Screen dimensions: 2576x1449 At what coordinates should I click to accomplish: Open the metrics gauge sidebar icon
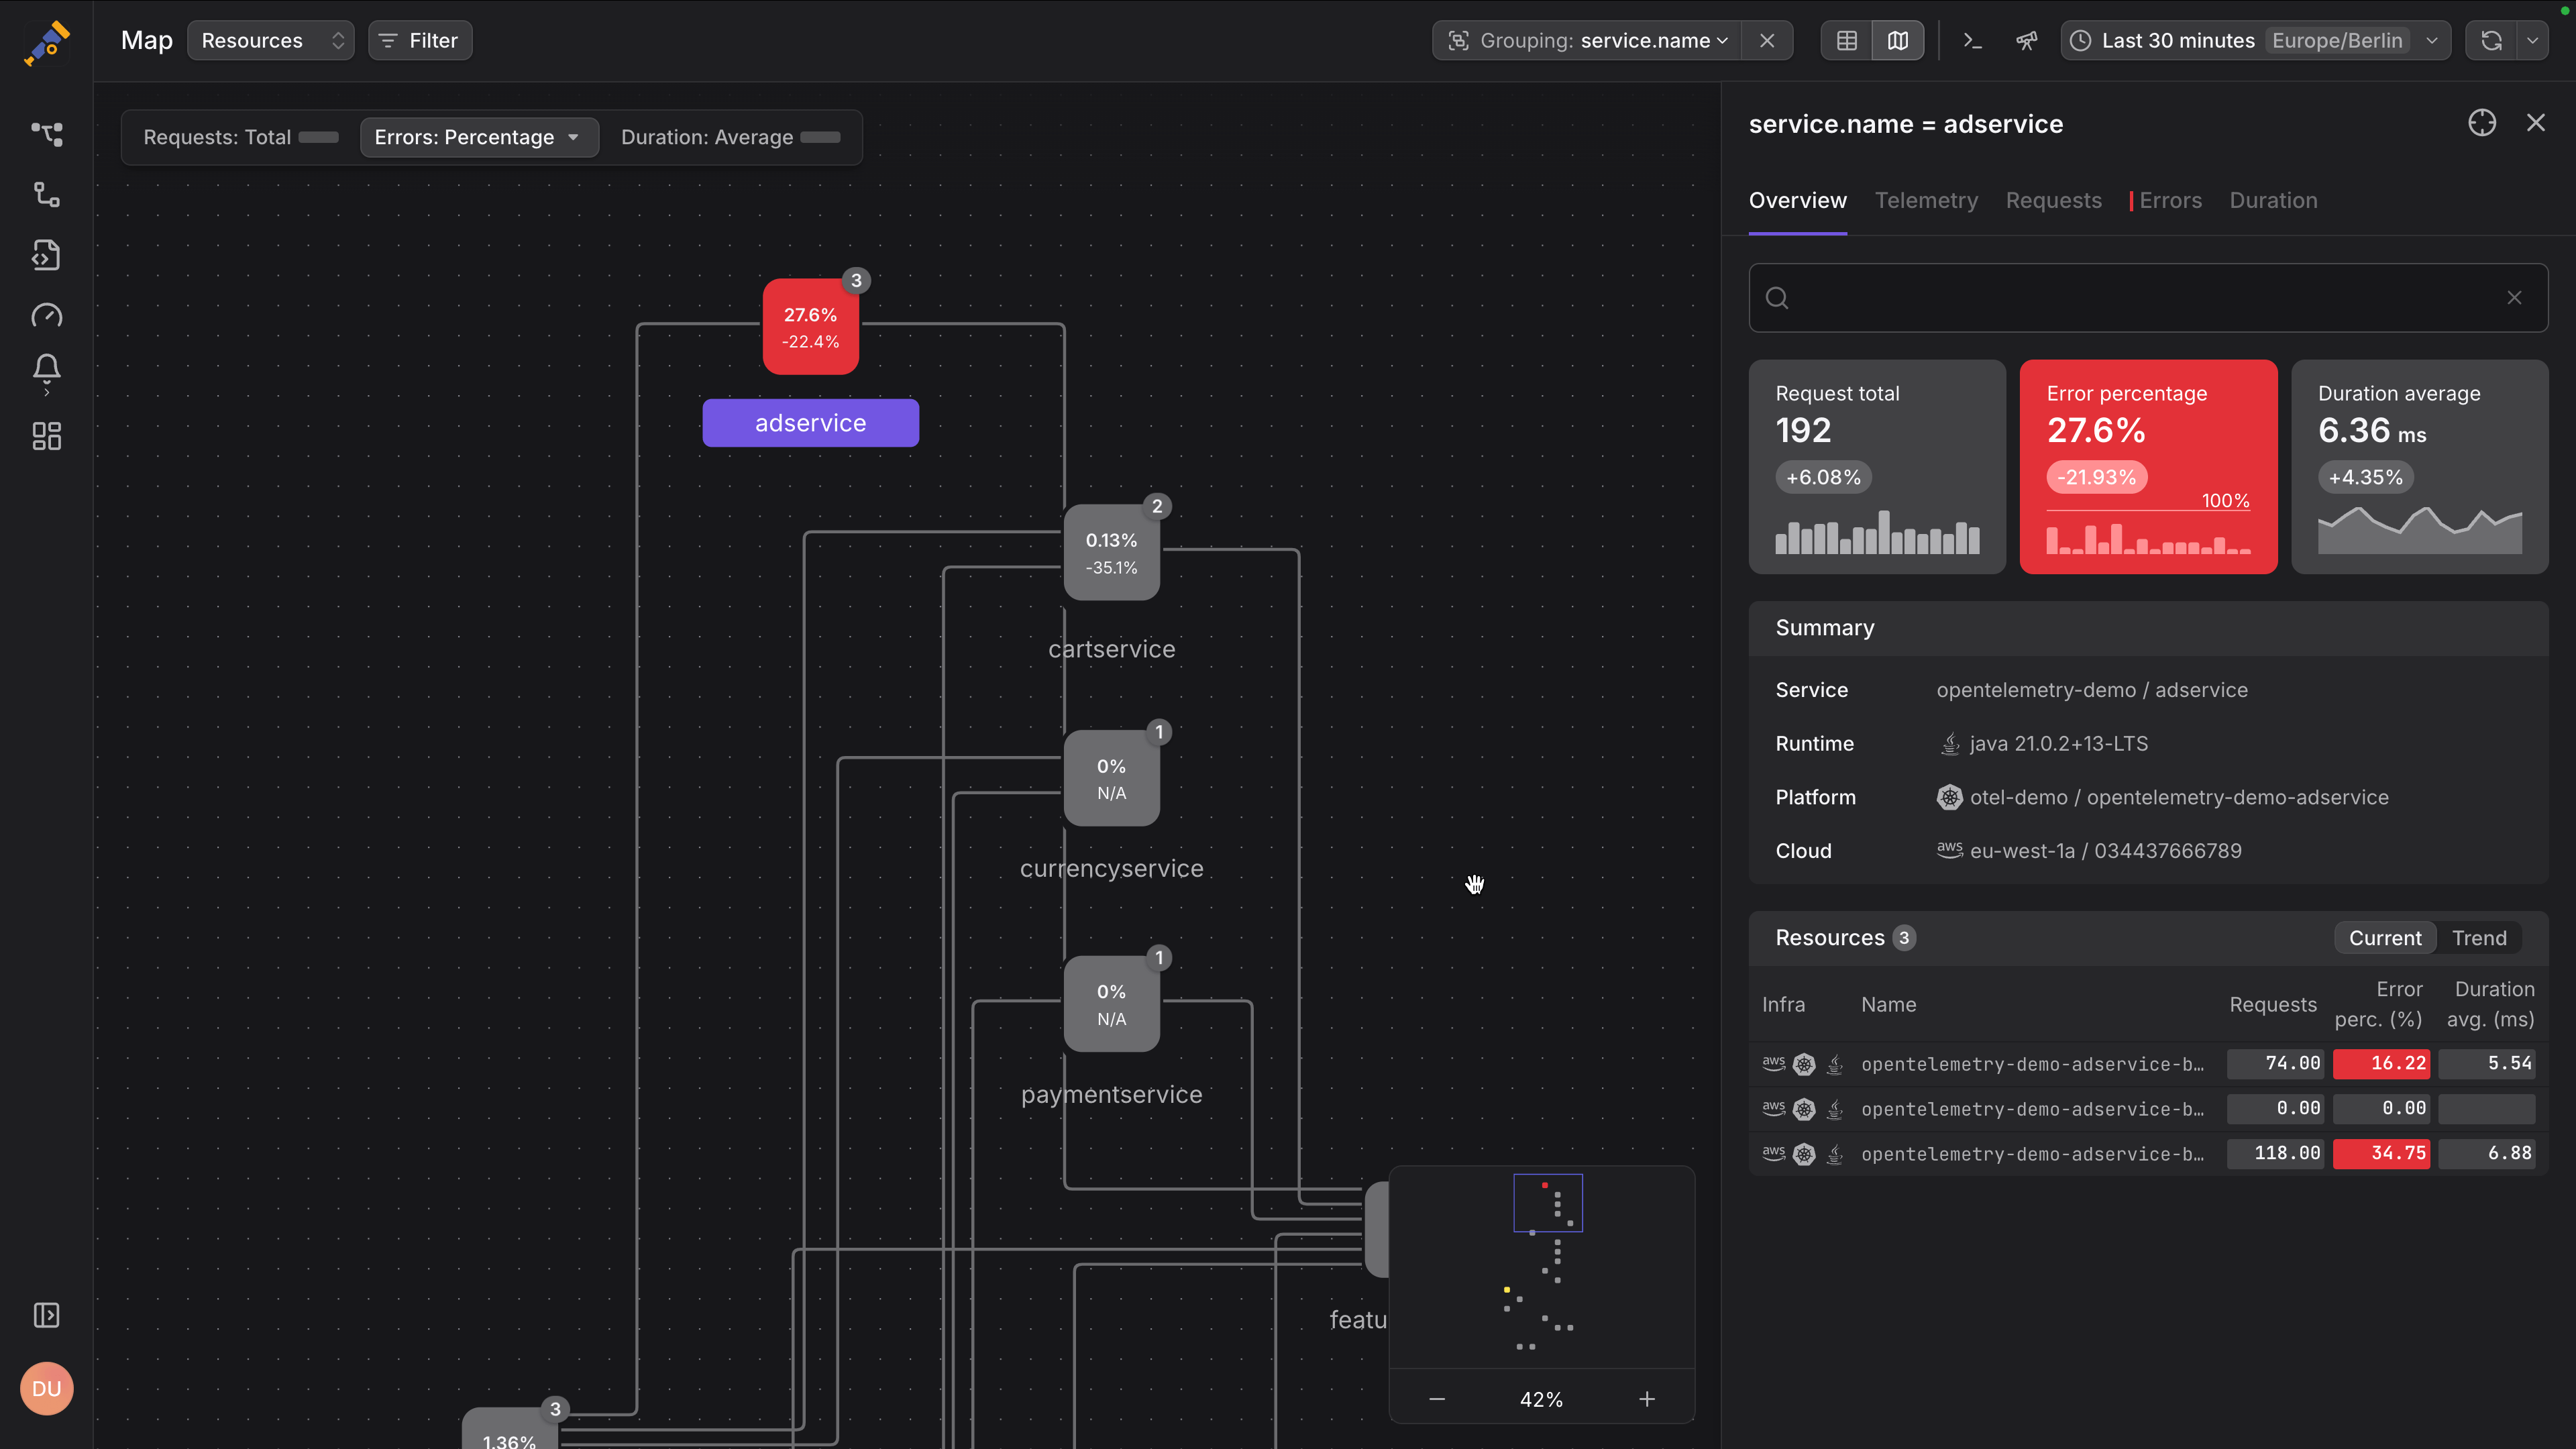tap(46, 316)
